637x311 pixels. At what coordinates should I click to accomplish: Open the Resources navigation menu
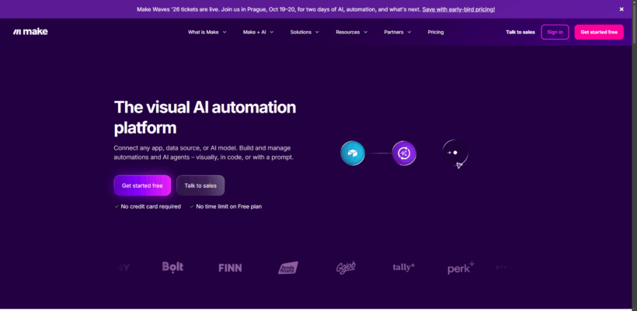tap(351, 32)
